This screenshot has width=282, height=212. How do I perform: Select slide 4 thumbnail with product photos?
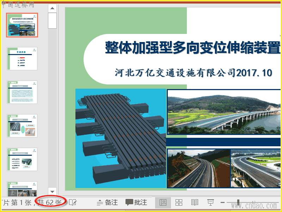[x=22, y=126]
